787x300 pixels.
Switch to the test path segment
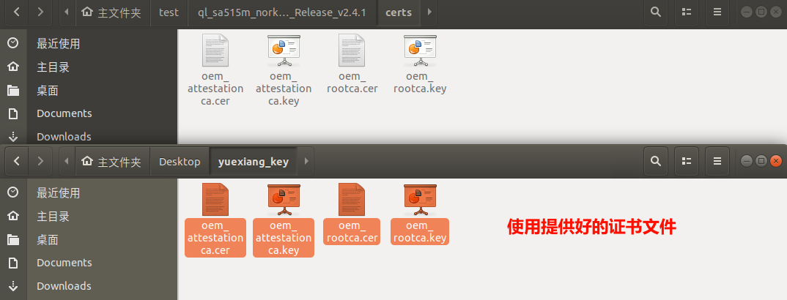[x=169, y=12]
